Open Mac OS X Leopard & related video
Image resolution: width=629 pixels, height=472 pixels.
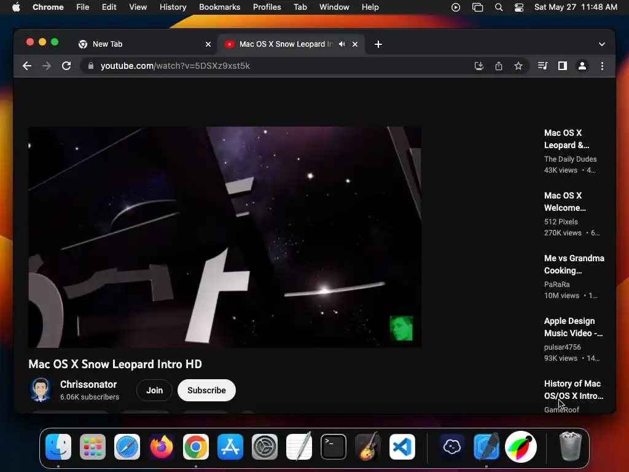[566, 139]
